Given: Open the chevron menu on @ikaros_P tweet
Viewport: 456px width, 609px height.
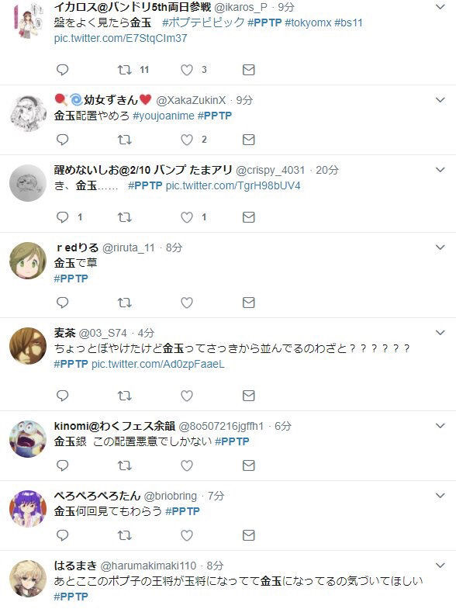Looking at the screenshot, I should point(440,7).
